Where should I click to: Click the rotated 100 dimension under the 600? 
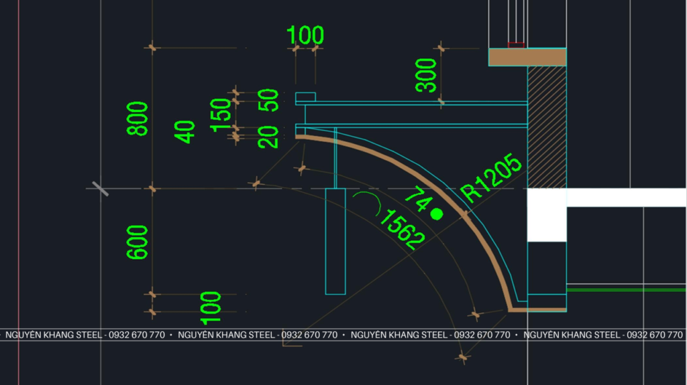click(x=211, y=308)
